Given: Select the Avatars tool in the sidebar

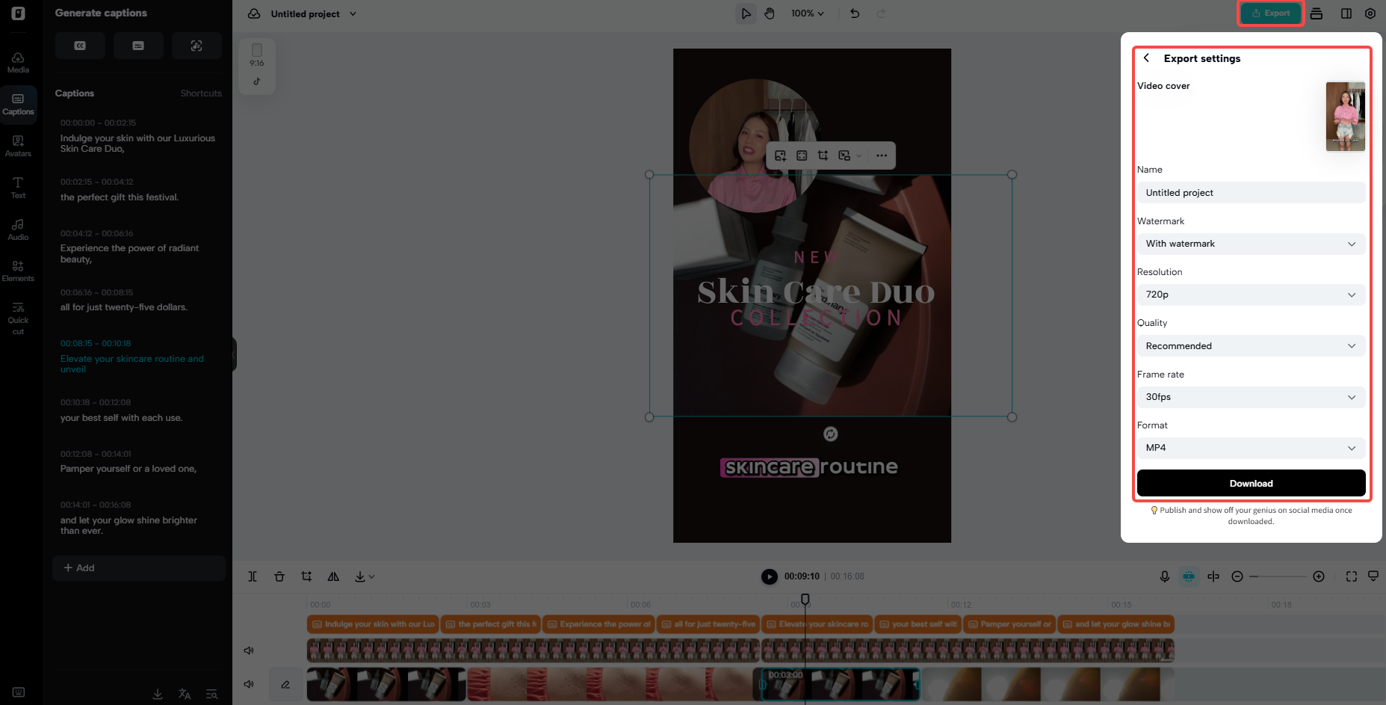Looking at the screenshot, I should click(18, 145).
